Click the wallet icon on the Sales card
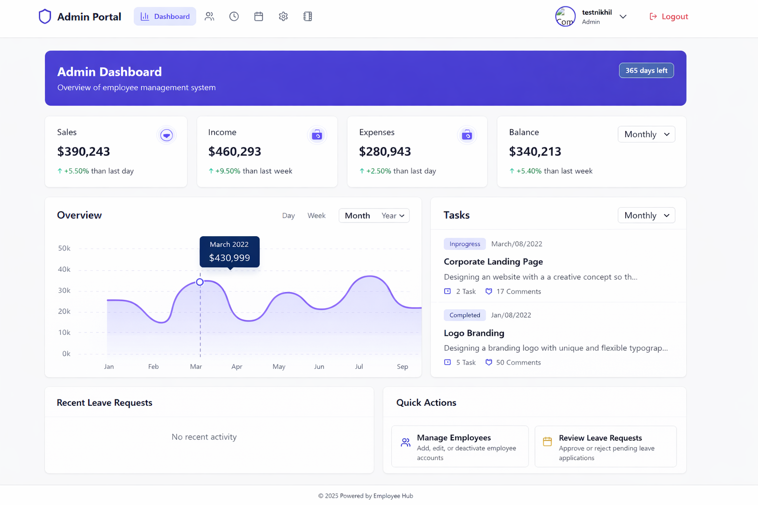Screen dimensions: 758x505 click(x=167, y=135)
